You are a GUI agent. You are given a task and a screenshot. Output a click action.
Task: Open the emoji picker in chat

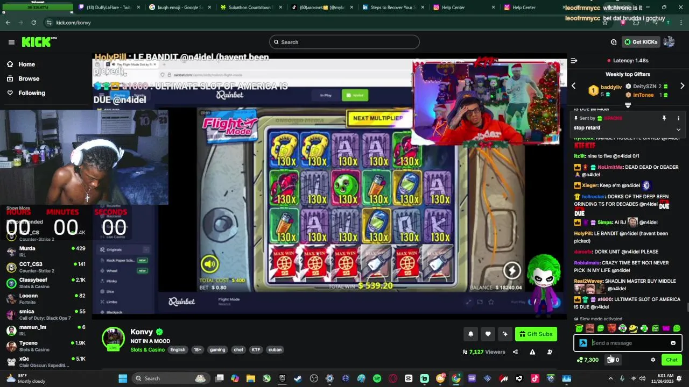coord(673,343)
